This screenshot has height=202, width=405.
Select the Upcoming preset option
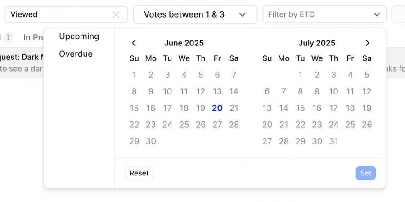tap(79, 36)
